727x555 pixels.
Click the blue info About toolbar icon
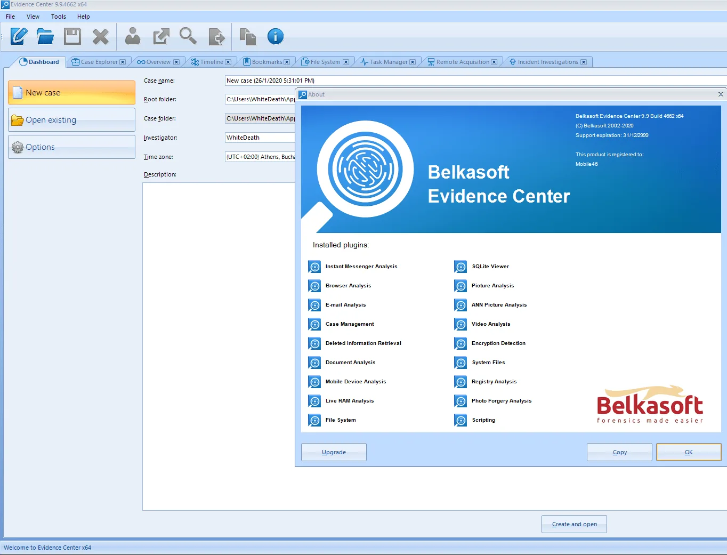coord(276,36)
